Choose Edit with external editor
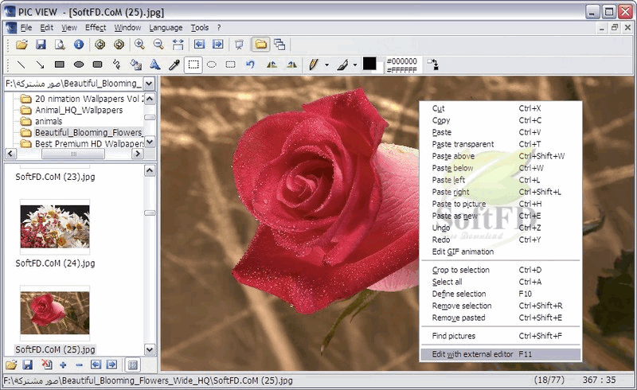 pyautogui.click(x=501, y=354)
